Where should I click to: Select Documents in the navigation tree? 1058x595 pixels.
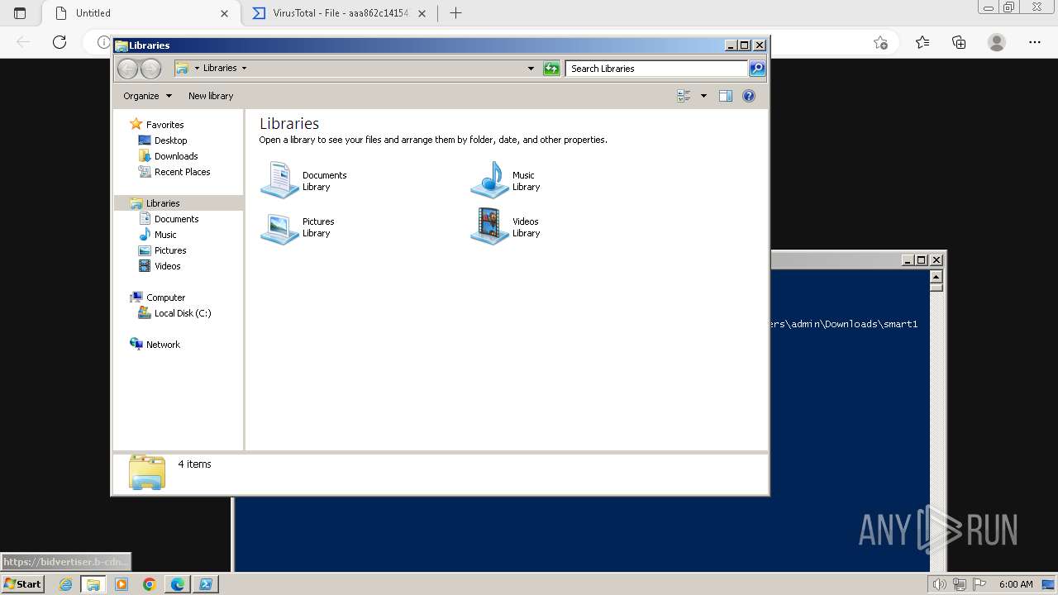point(176,219)
